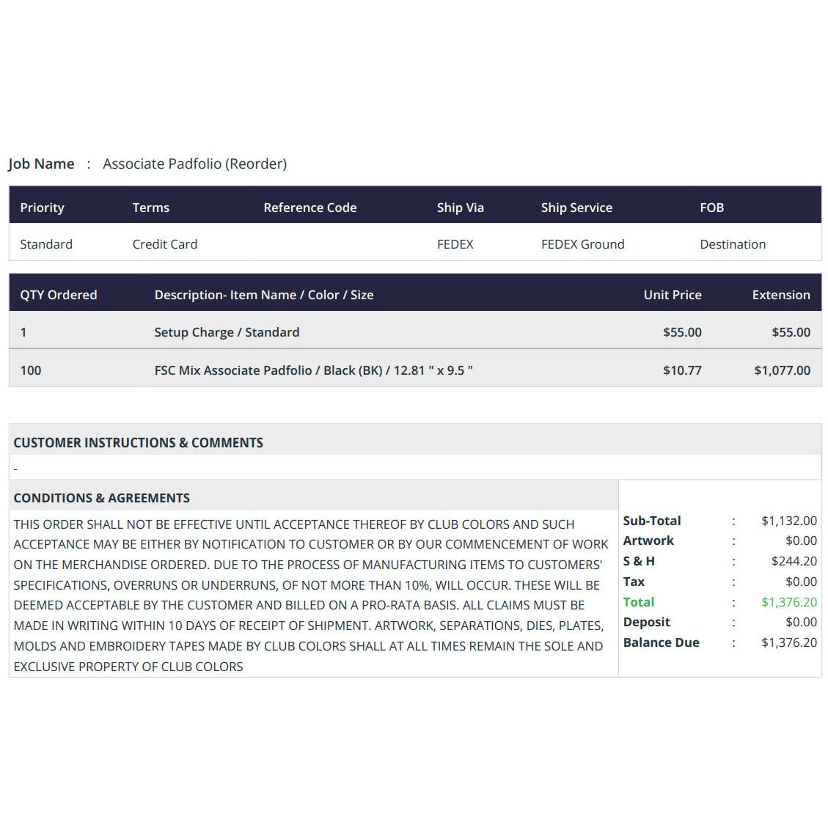Click the Terms column header

tap(151, 208)
